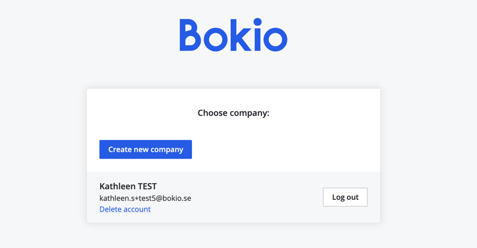The image size is (477, 248).
Task: Click the Log out button
Action: click(x=345, y=197)
